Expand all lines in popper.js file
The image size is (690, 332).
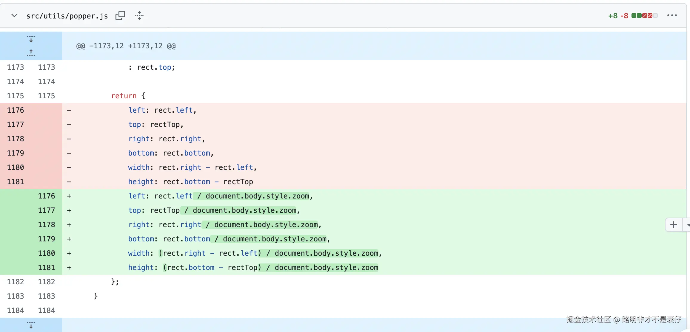pos(139,15)
